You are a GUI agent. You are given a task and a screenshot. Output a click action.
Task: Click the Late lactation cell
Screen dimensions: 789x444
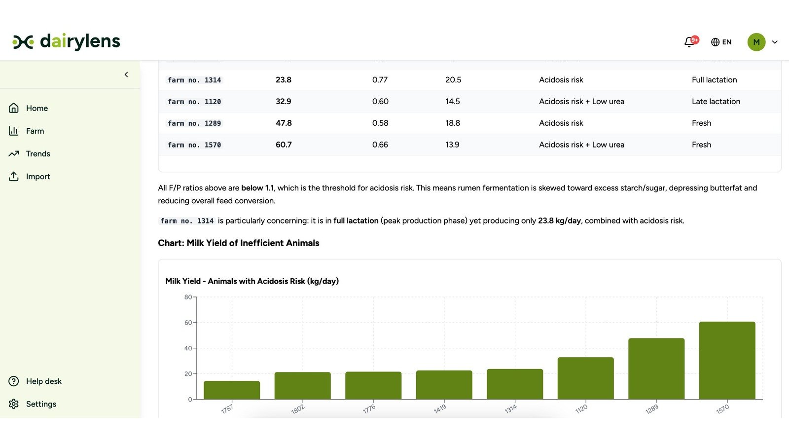coord(716,101)
